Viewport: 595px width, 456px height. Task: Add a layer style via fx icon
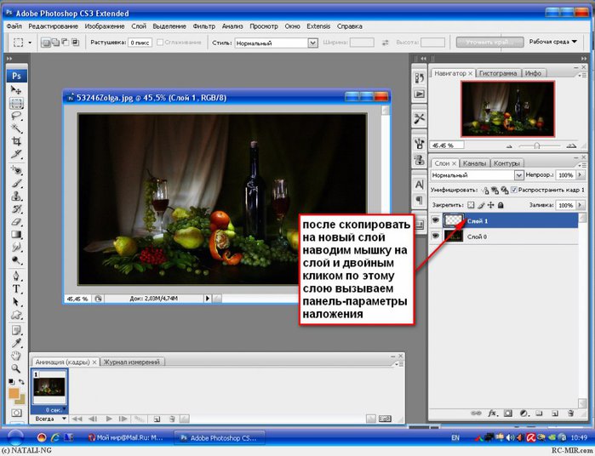tap(492, 413)
